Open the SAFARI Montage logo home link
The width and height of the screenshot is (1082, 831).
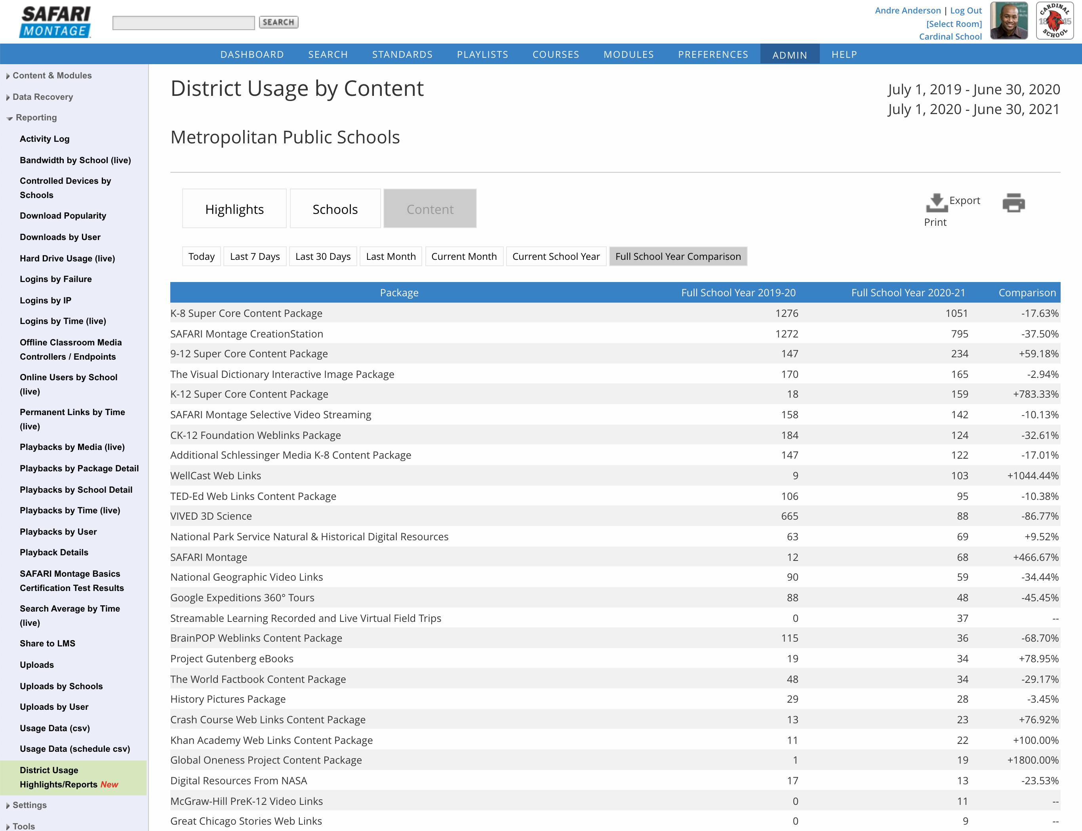[x=55, y=22]
